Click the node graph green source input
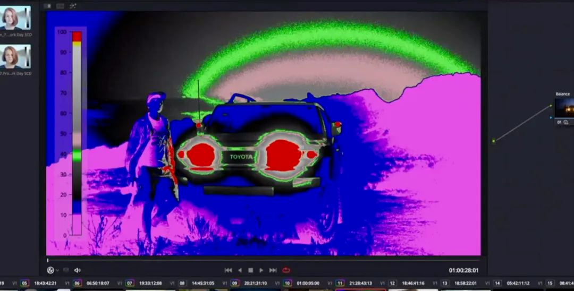This screenshot has height=291, width=574. (493, 141)
